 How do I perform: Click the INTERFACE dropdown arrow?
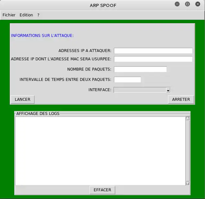coord(168,90)
